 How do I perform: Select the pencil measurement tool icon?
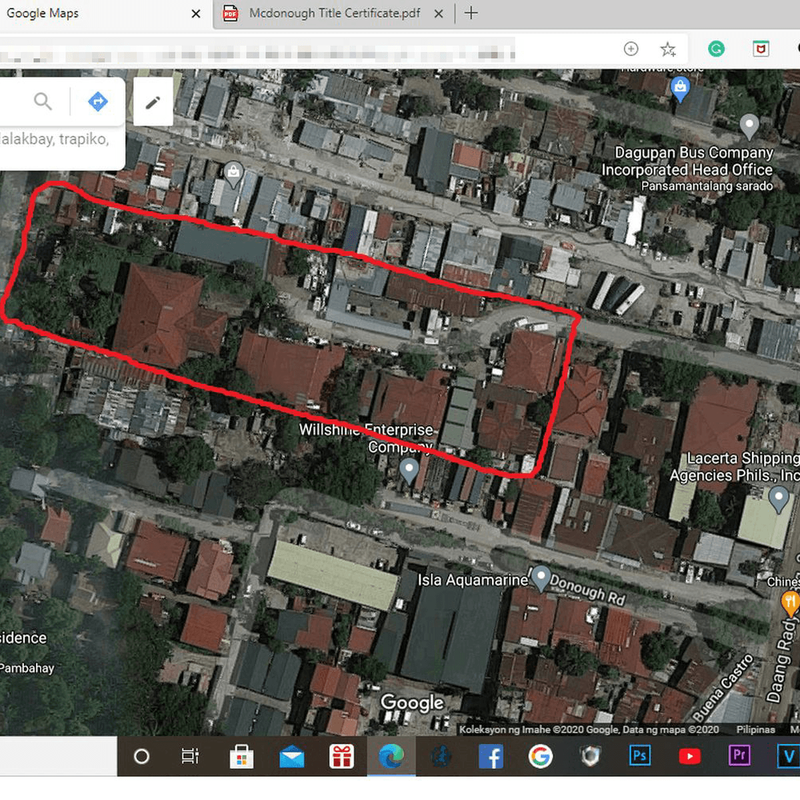(153, 101)
